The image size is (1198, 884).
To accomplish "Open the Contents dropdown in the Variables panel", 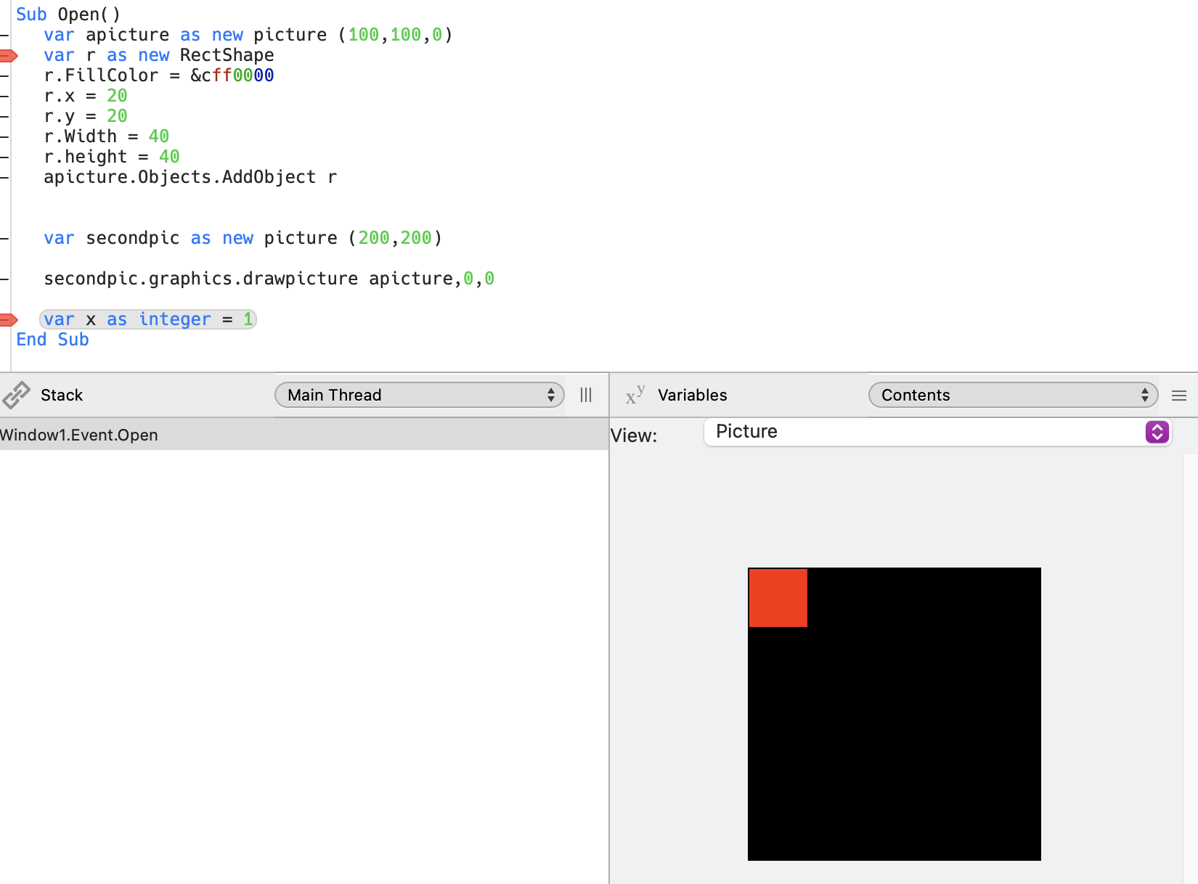I will click(x=1013, y=395).
